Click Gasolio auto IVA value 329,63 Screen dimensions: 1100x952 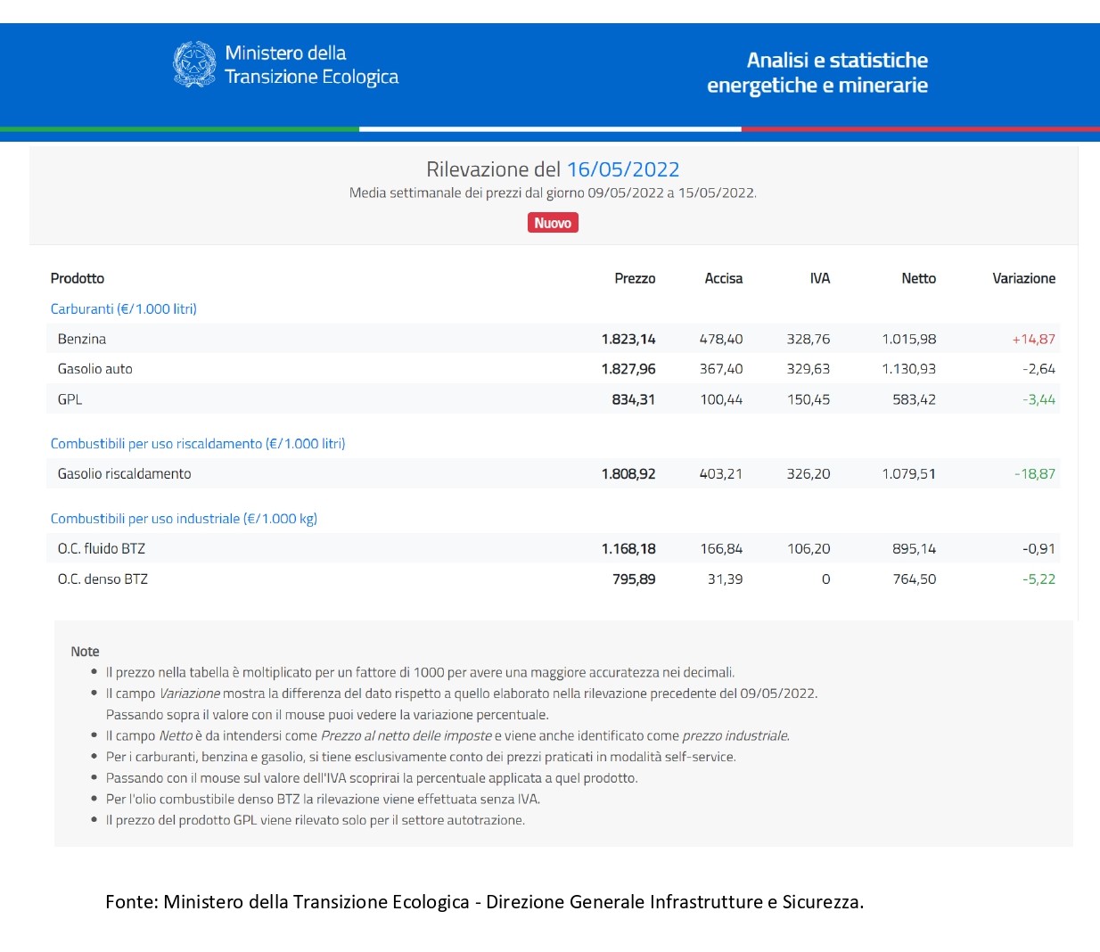point(809,368)
